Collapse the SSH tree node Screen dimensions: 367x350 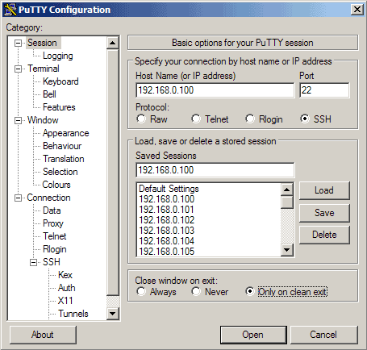pos(34,262)
